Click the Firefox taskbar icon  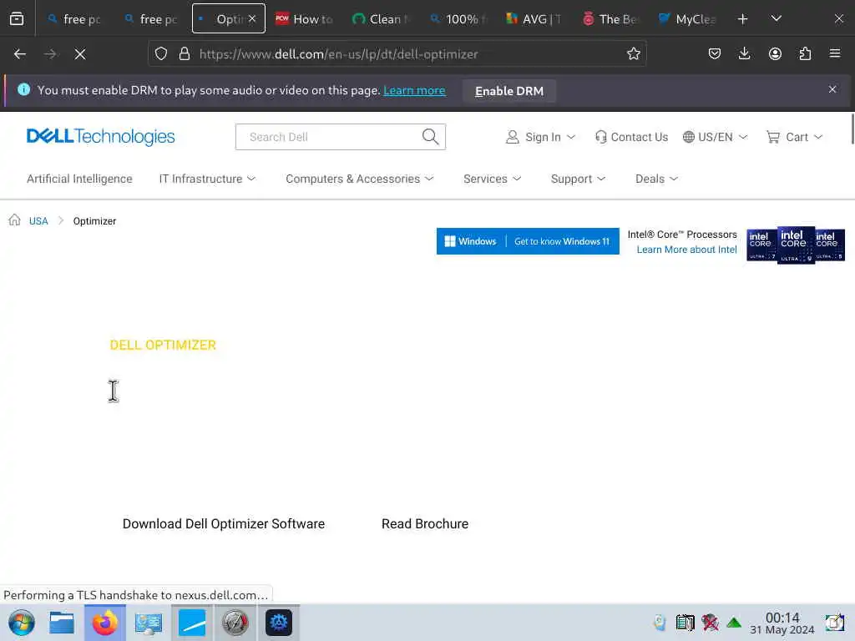(104, 623)
